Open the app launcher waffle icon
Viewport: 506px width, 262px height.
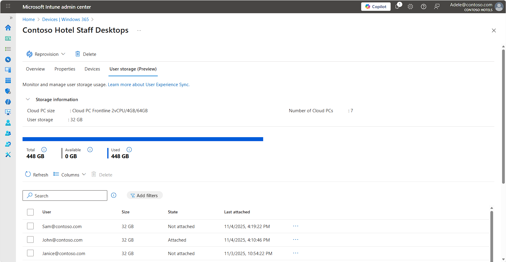click(x=8, y=6)
